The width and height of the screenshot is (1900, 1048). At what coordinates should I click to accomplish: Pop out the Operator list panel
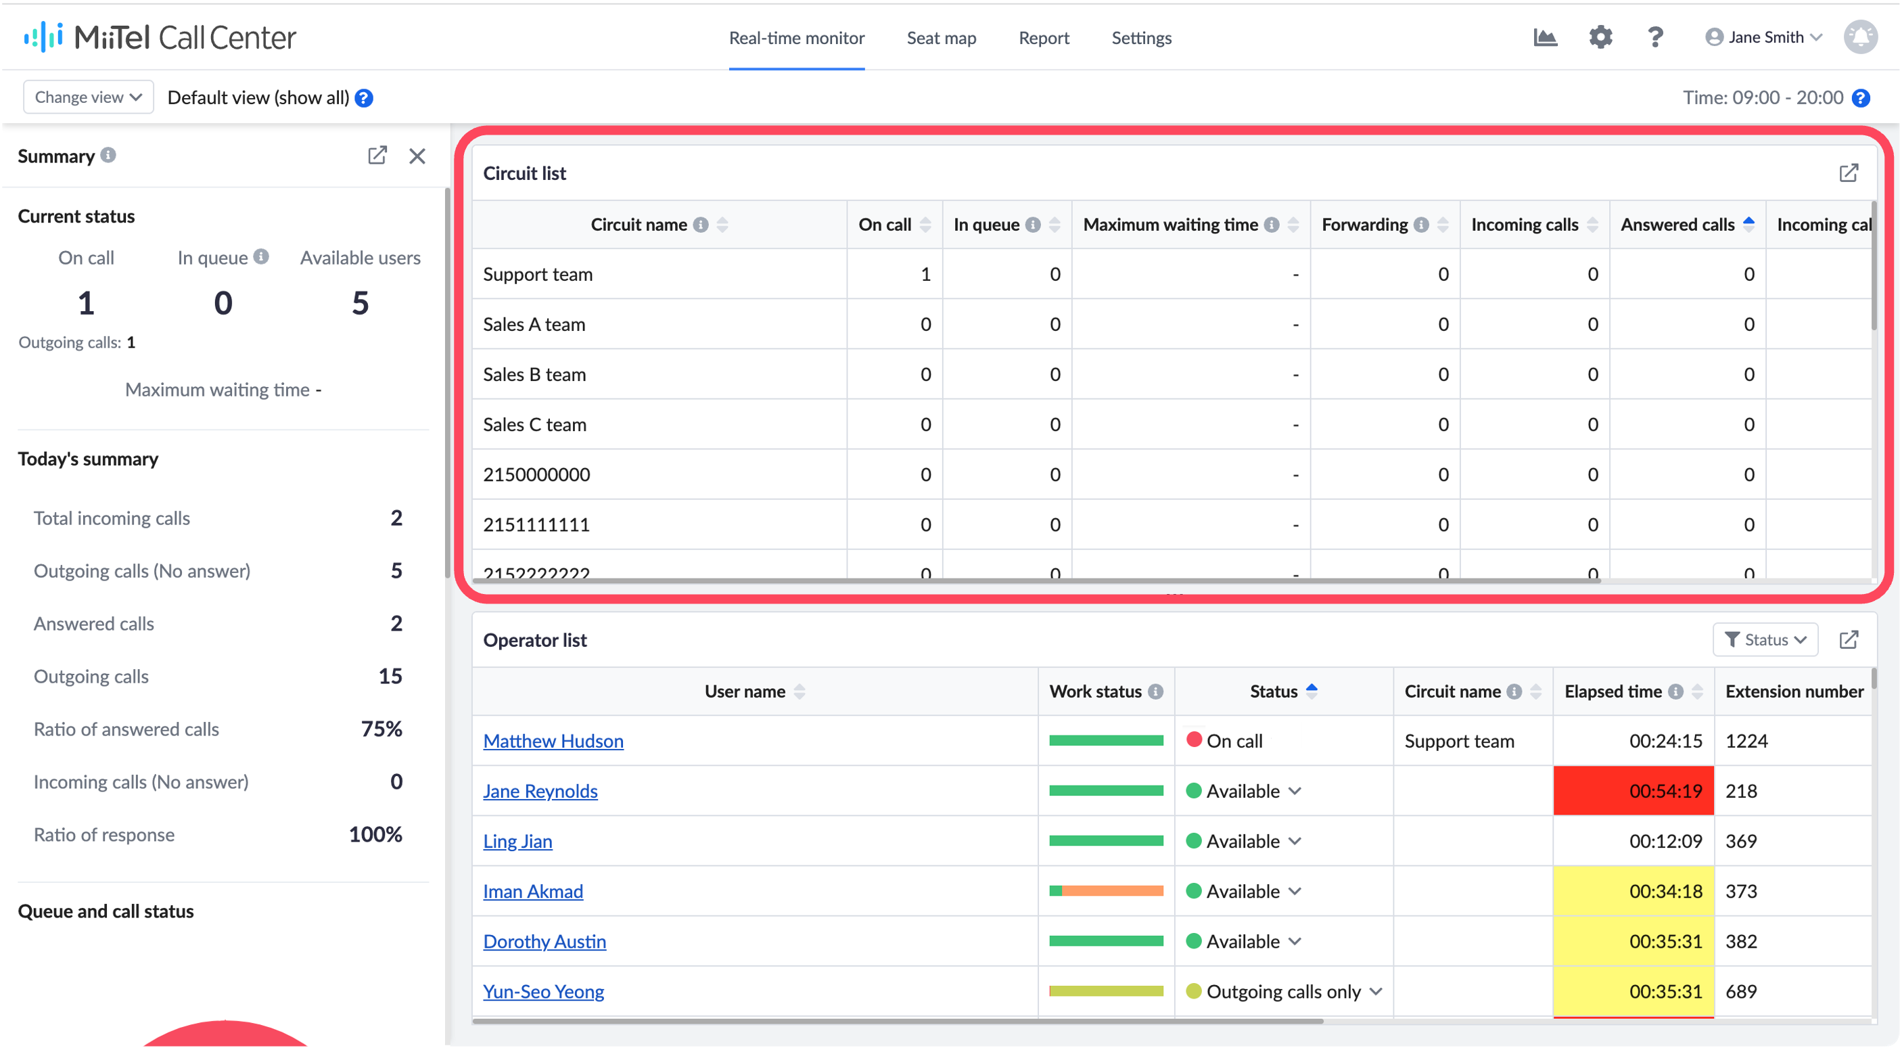point(1848,640)
